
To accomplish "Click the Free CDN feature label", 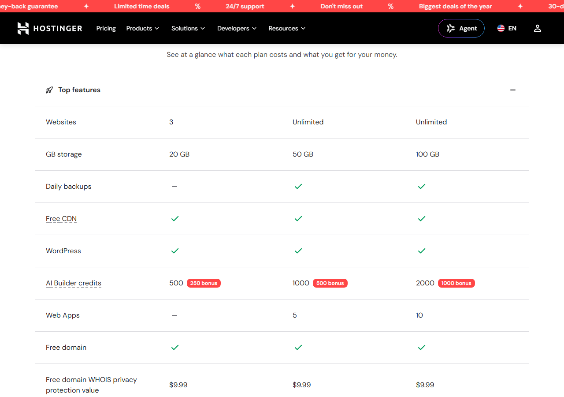I will click(x=61, y=219).
